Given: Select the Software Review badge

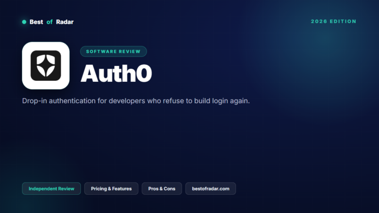Looking at the screenshot, I should tap(114, 51).
